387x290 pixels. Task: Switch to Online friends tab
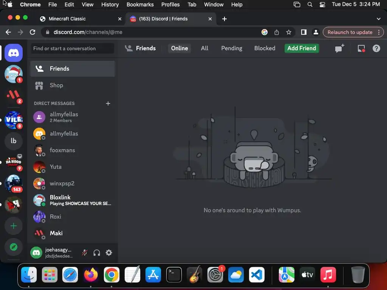click(x=180, y=48)
